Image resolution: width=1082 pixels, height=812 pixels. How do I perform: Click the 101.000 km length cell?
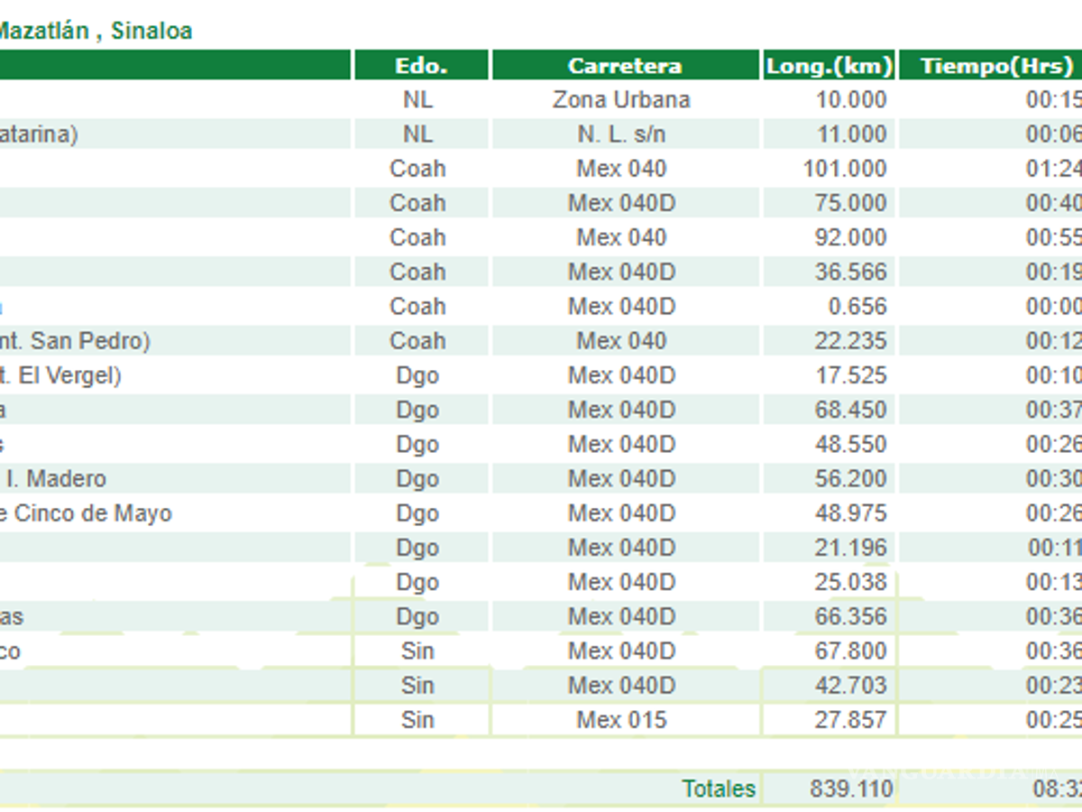[845, 169]
